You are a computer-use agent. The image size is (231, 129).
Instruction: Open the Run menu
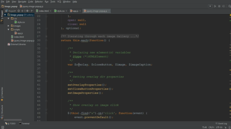tap(47, 1)
